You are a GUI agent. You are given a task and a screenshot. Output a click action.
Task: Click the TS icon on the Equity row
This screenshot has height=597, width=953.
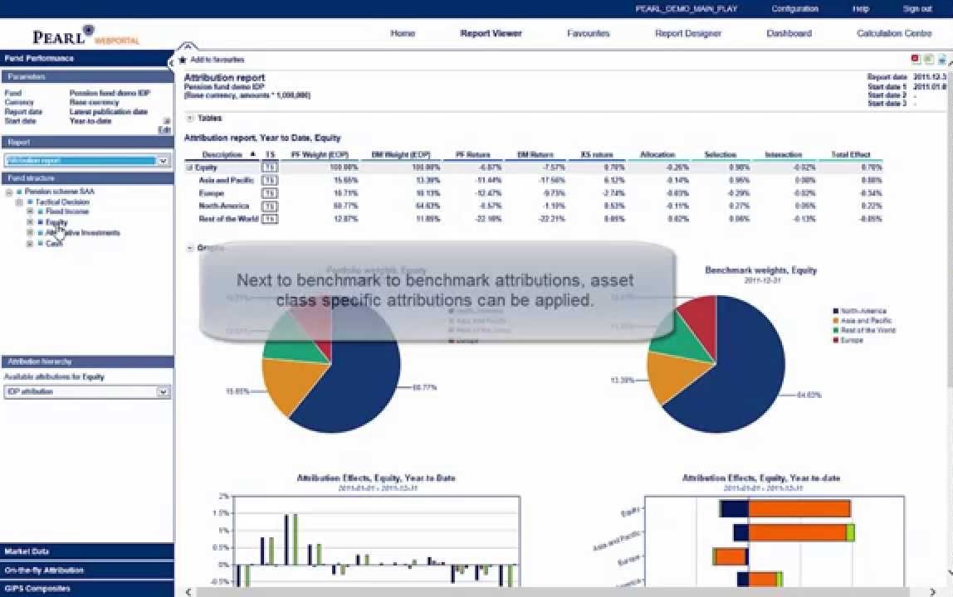(x=271, y=167)
